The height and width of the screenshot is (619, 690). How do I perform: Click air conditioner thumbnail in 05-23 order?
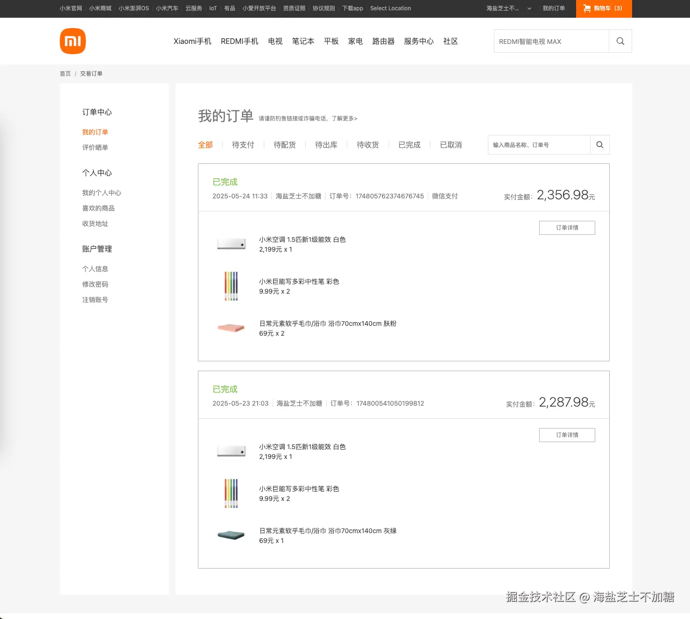point(231,451)
